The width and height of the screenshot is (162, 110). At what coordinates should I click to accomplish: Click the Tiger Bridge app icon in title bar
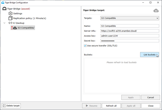point(3,2)
